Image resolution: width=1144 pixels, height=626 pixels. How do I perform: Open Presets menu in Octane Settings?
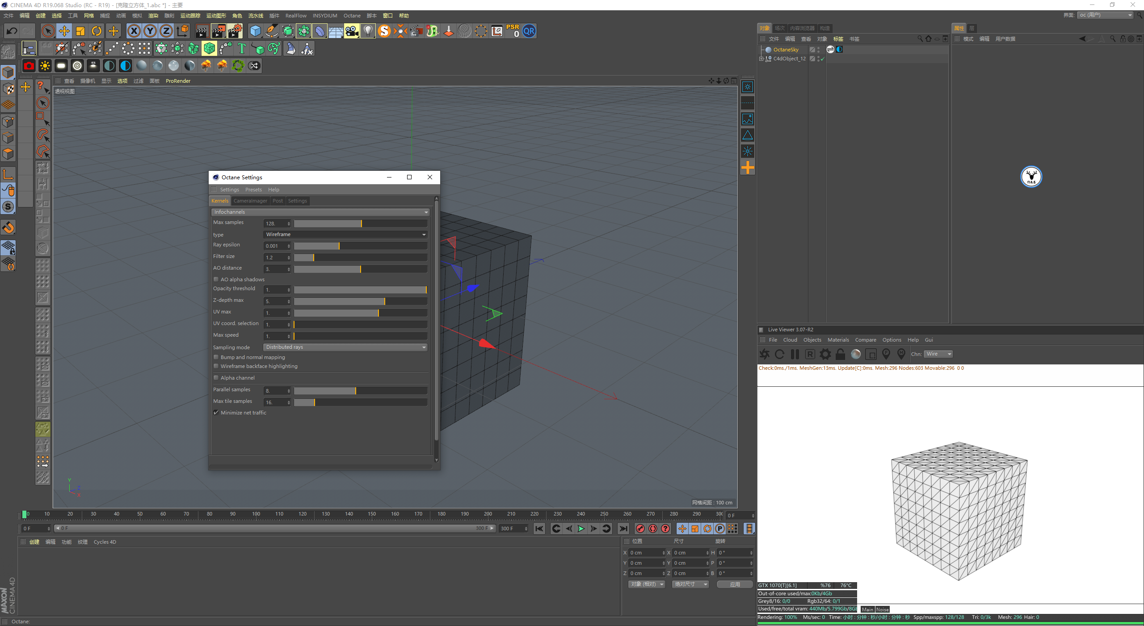coord(253,190)
